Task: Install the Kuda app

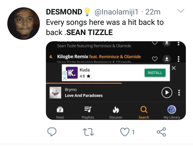Action: click(x=155, y=73)
